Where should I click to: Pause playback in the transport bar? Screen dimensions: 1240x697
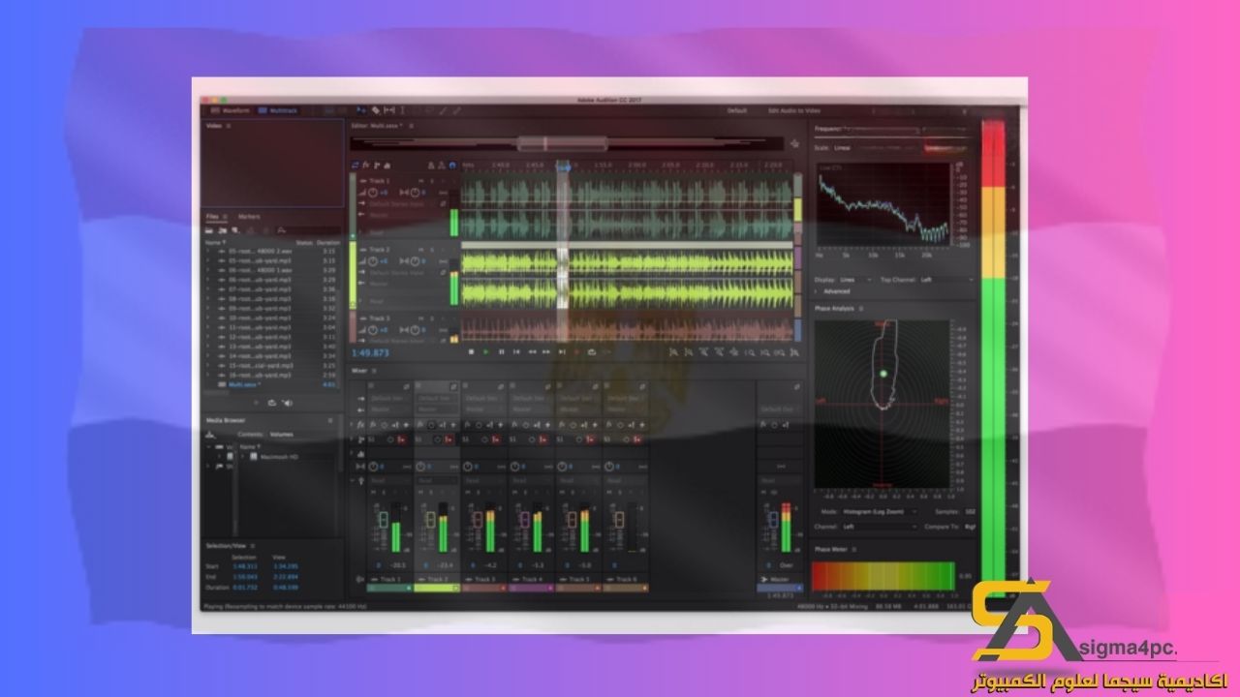pyautogui.click(x=501, y=351)
